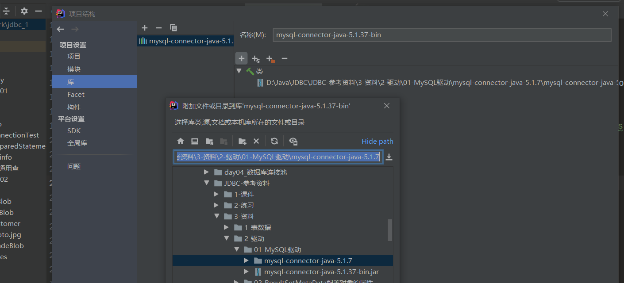This screenshot has height=283, width=624.
Task: Open 模块 settings page
Action: [x=74, y=69]
